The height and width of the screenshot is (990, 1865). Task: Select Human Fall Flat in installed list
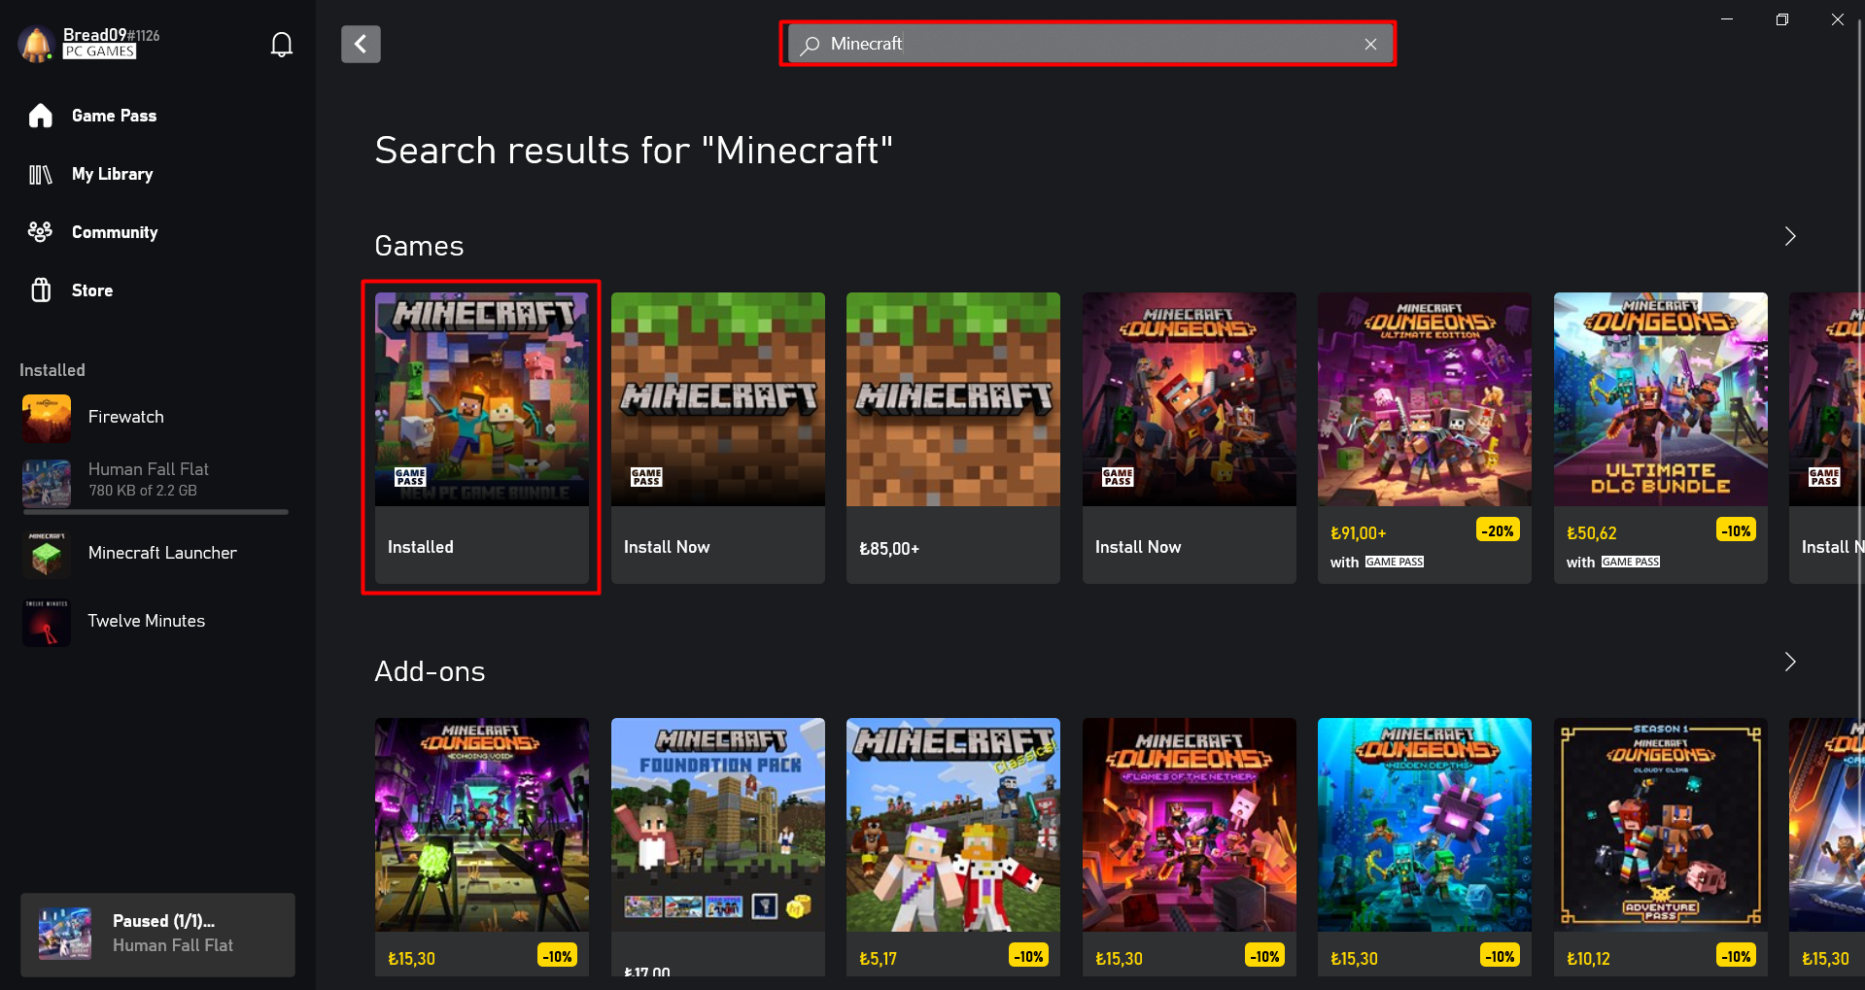click(157, 482)
